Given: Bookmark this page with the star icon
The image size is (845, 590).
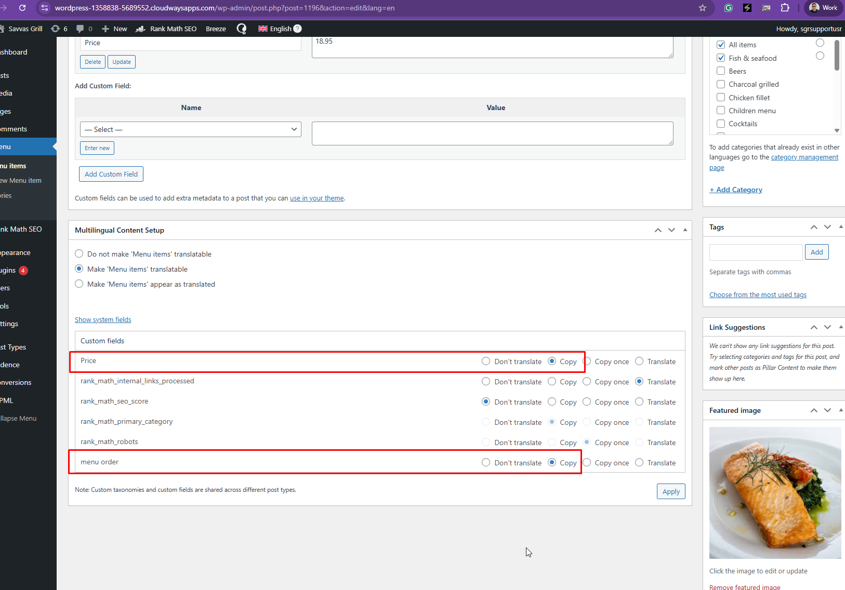Looking at the screenshot, I should point(703,8).
